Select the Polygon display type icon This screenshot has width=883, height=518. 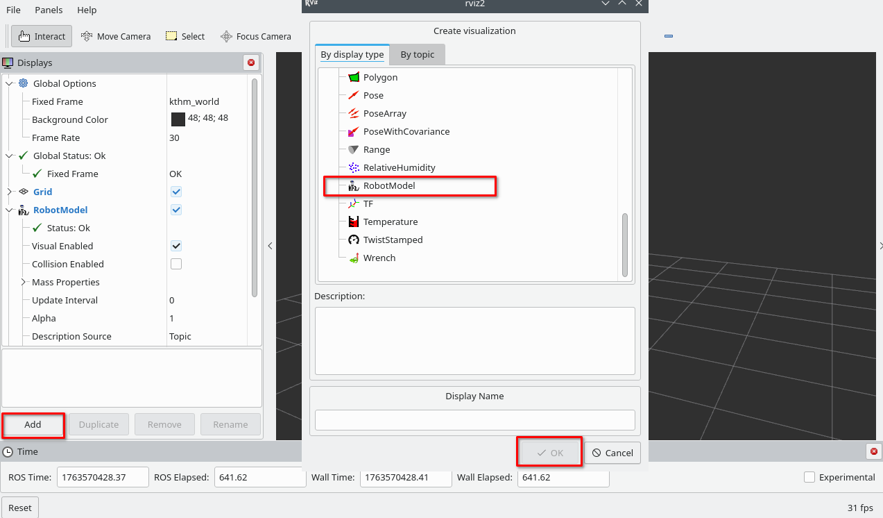pos(354,77)
